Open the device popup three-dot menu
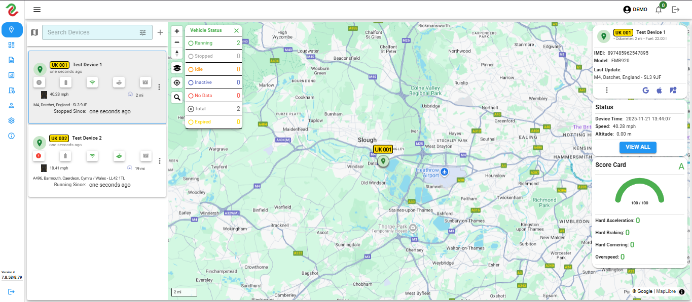The width and height of the screenshot is (692, 302). (606, 90)
